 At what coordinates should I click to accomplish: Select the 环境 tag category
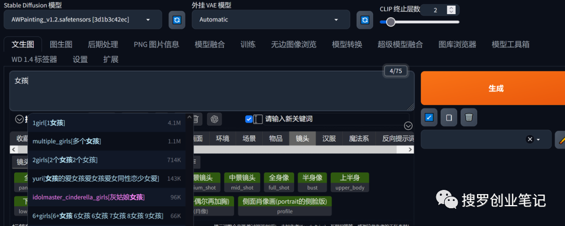[222, 139]
